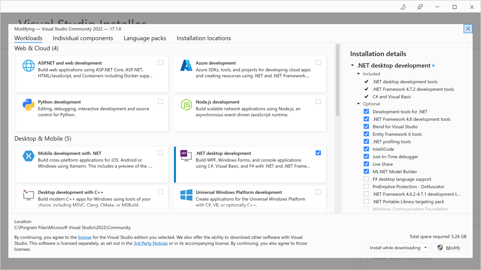
Task: Click the Desktop & Mobile (5) heading
Action: pyautogui.click(x=43, y=139)
